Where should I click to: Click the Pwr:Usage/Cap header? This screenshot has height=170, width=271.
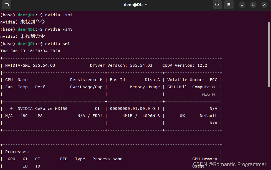click(x=86, y=87)
